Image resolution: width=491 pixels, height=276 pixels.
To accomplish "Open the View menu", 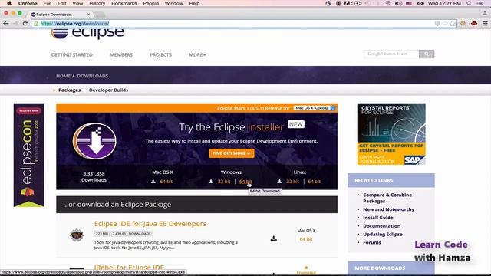I will (x=77, y=3).
